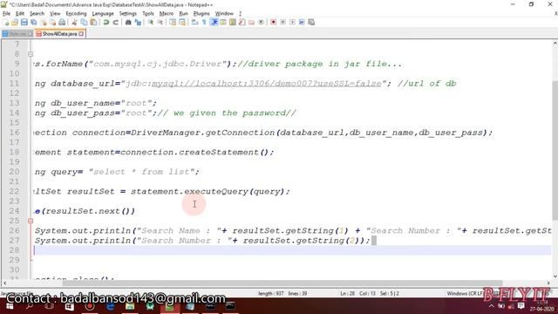This screenshot has width=558, height=314.
Task: Click the 'com.mysql.cj.jdbc.Driver' string on line 9
Action: 158,64
